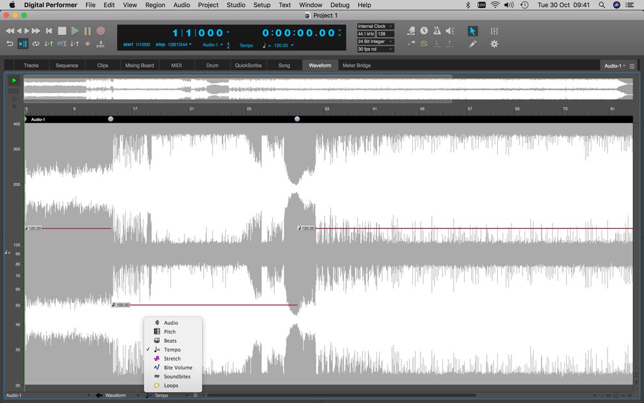Click the green Play transport button
The width and height of the screenshot is (644, 403).
[75, 31]
